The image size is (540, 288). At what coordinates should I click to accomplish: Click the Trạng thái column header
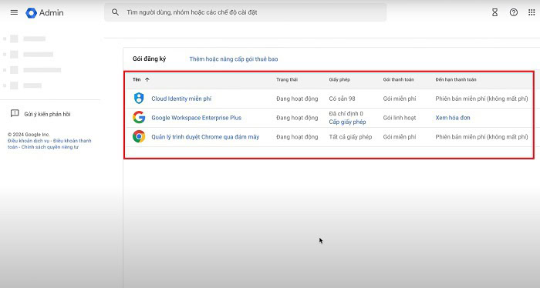click(286, 79)
